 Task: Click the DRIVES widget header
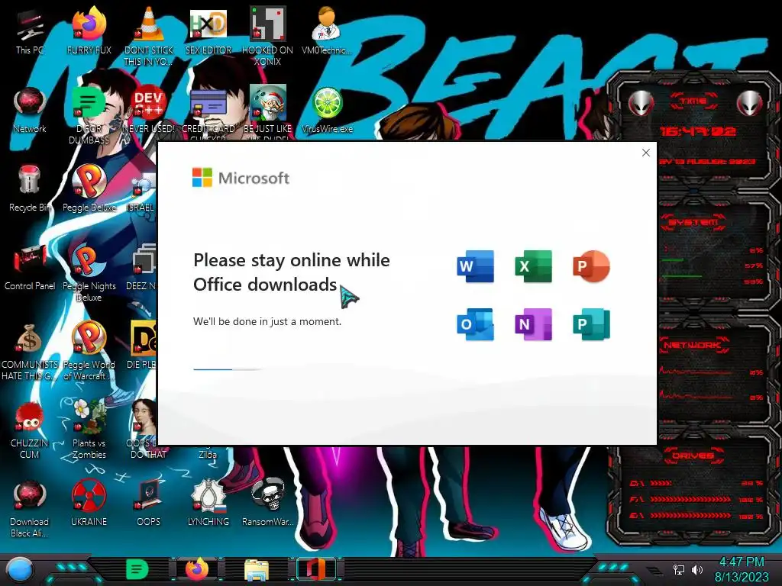[x=693, y=456]
